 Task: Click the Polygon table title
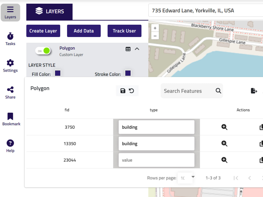tap(40, 88)
